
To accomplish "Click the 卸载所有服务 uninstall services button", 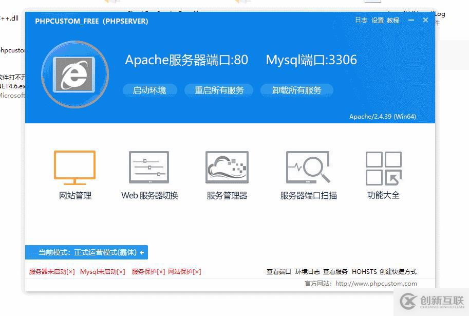I will click(296, 90).
